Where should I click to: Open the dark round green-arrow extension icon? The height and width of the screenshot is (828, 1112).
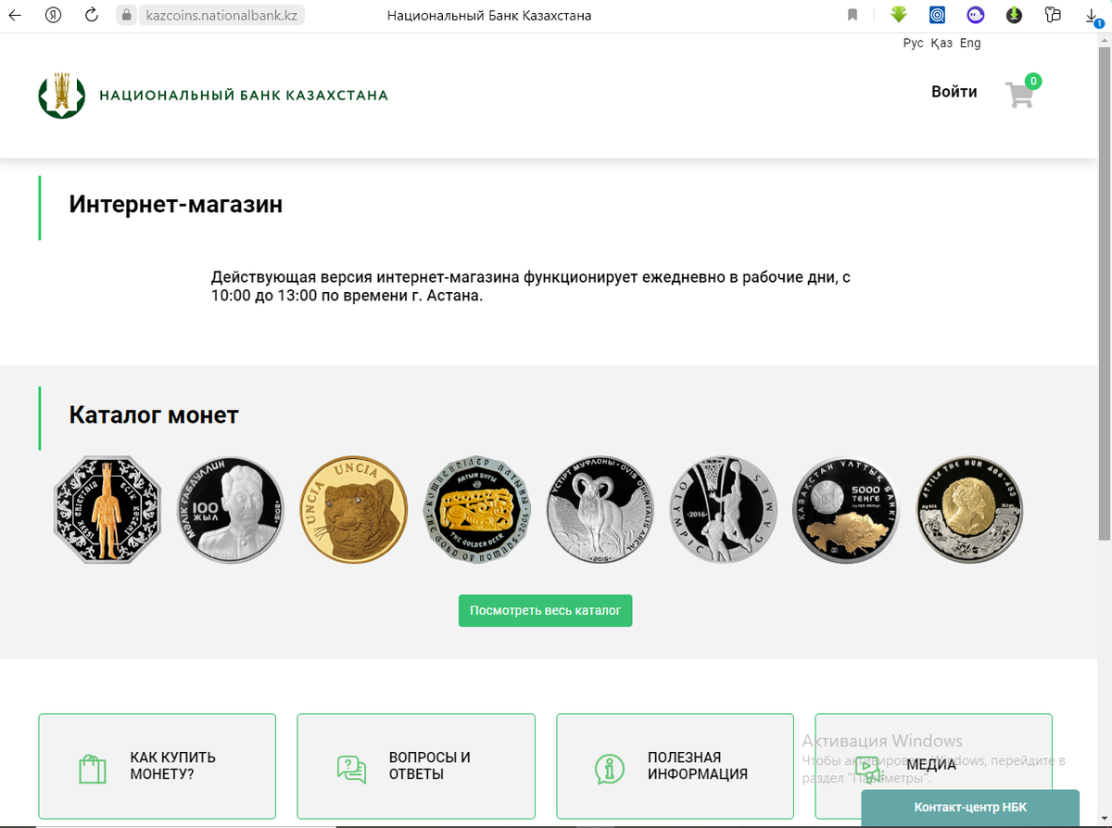(x=1014, y=15)
